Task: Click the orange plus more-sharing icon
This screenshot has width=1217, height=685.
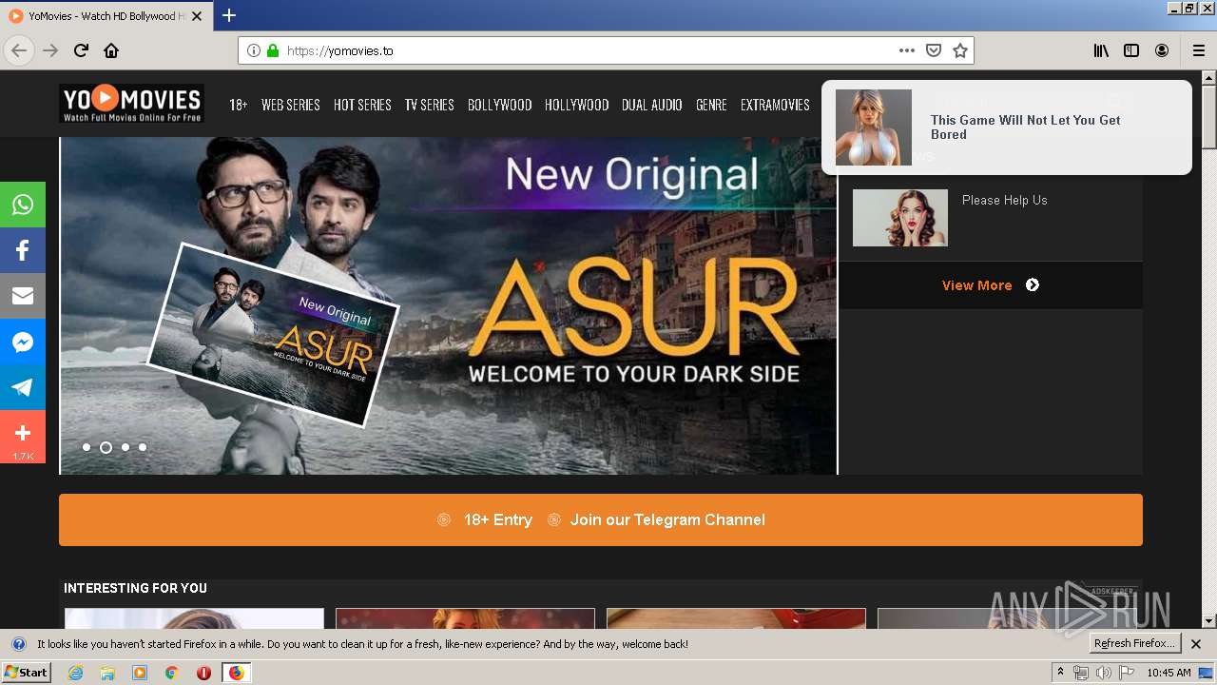Action: click(23, 437)
